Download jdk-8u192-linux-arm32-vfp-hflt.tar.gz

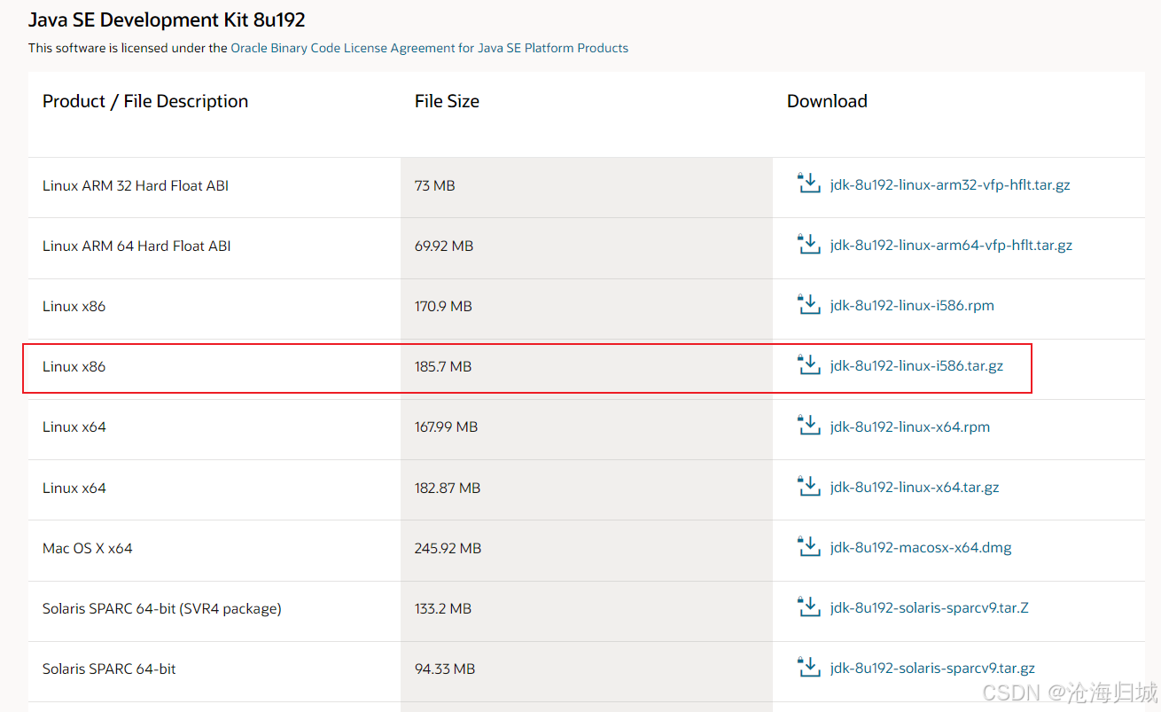click(x=950, y=185)
